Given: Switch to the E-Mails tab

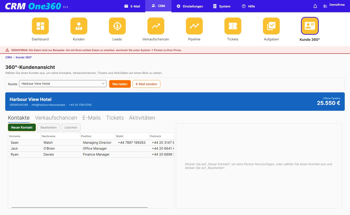Looking at the screenshot, I should 91,118.
